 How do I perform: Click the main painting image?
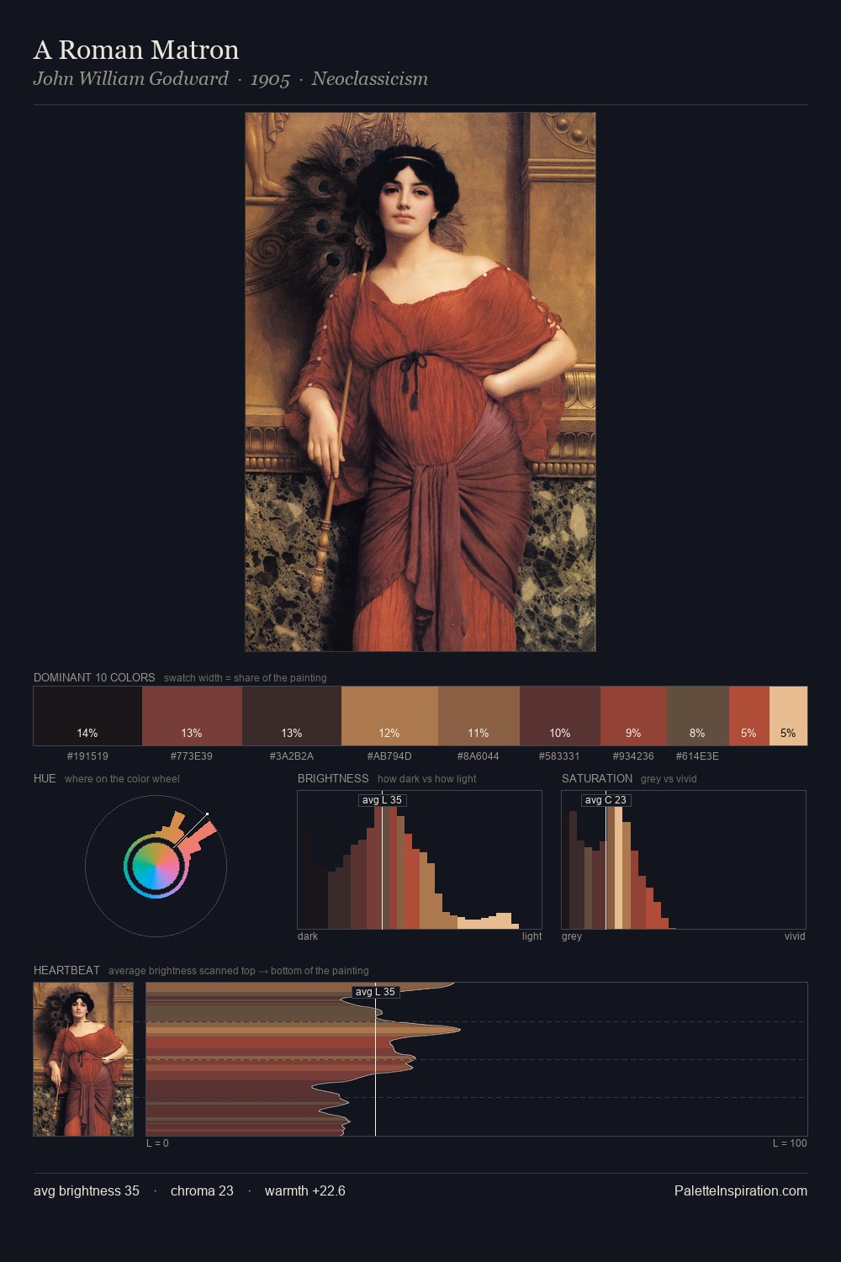[x=420, y=382]
